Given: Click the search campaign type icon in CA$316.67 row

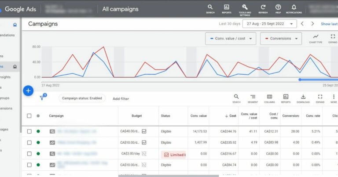Looking at the screenshot, I should [x=52, y=154].
